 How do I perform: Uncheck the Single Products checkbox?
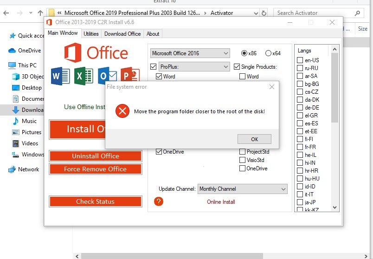(x=237, y=67)
